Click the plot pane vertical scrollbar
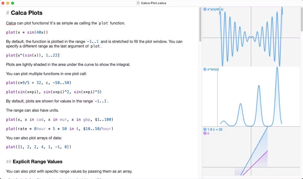 point(302,19)
